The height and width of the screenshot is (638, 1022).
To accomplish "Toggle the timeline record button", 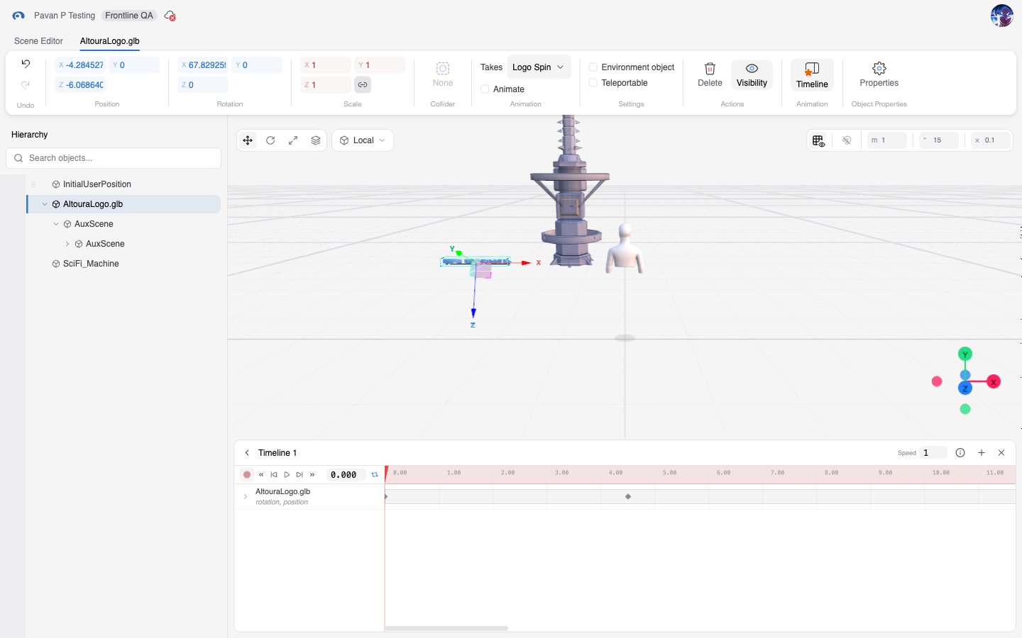I will tap(247, 475).
